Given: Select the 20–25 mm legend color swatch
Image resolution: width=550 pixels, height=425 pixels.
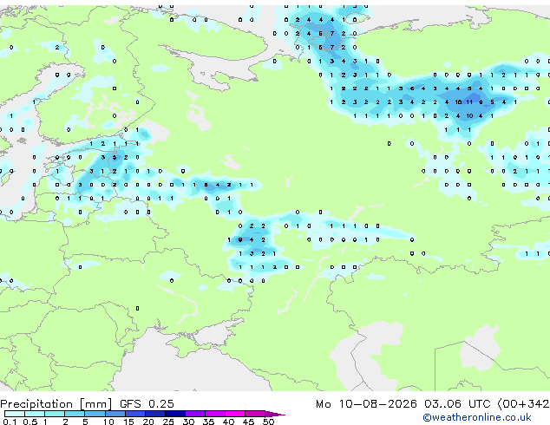Looking at the screenshot, I should (x=155, y=414).
